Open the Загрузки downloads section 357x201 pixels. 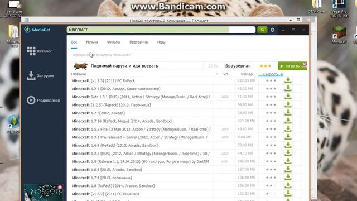click(40, 76)
